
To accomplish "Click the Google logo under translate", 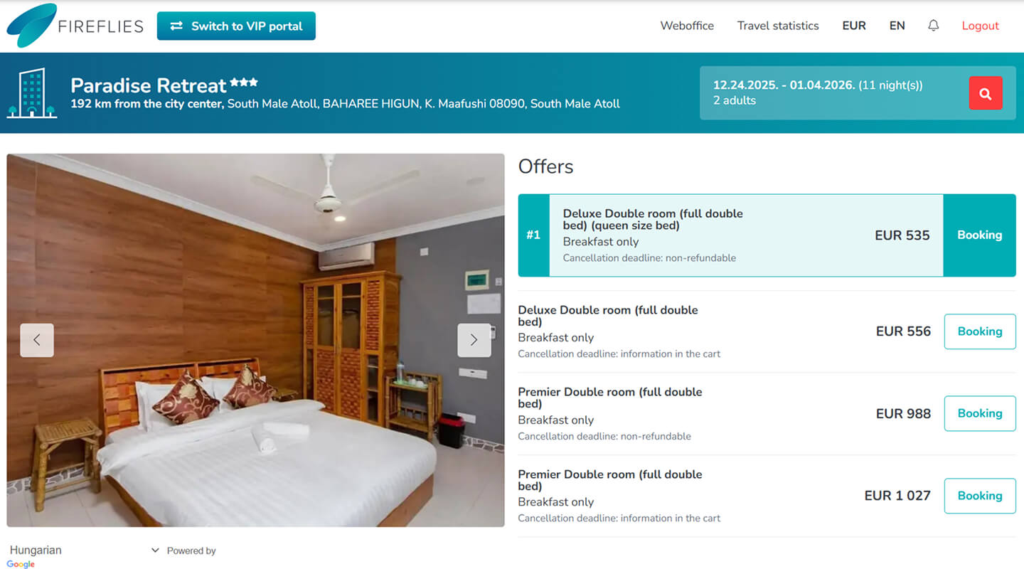I will click(21, 564).
